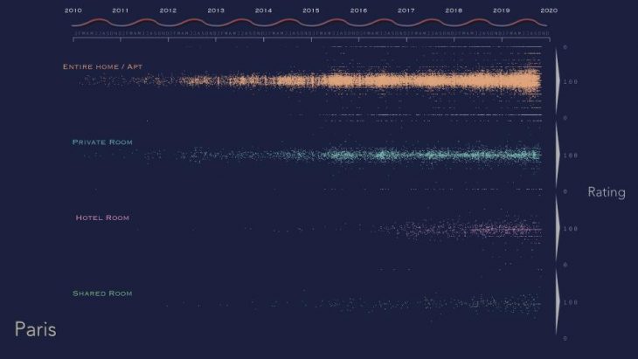Go to the 2019 year marker
Image resolution: width=638 pixels, height=359 pixels.
501,10
